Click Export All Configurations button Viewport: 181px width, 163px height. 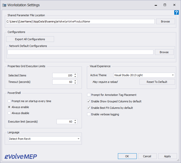tap(30, 39)
